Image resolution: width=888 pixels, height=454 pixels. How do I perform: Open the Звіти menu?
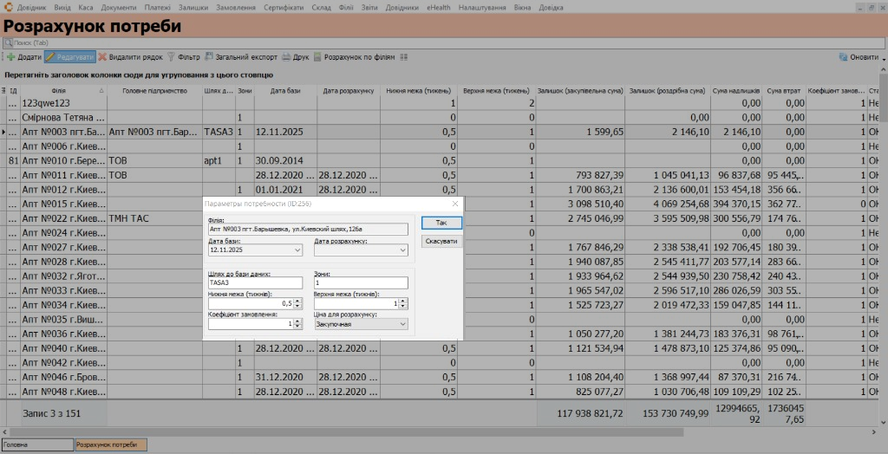(369, 8)
